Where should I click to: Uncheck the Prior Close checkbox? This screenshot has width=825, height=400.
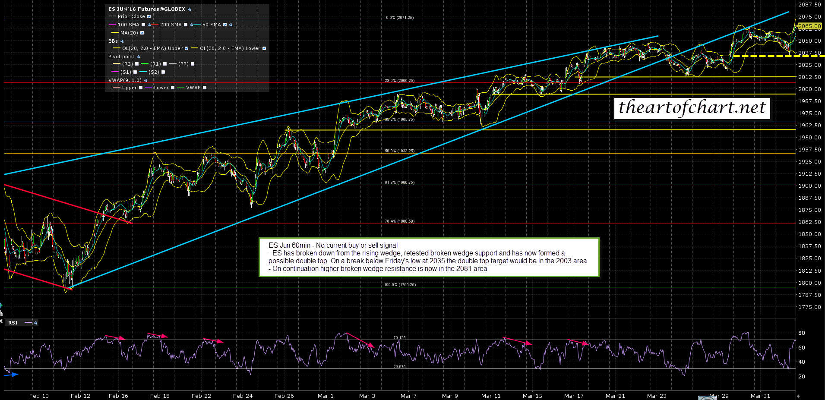149,16
